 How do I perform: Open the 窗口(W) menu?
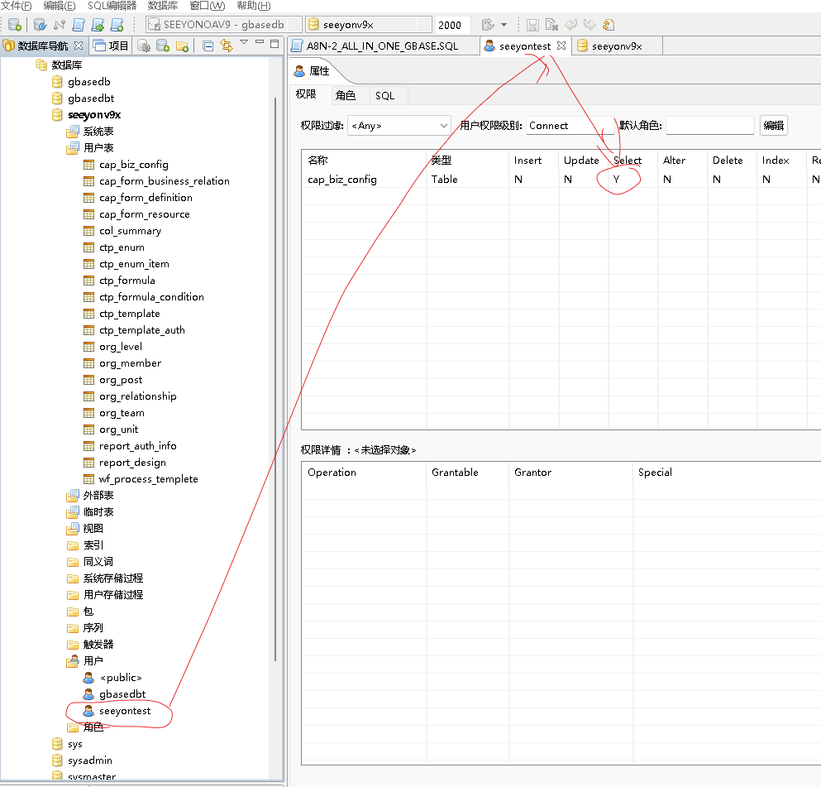(208, 6)
